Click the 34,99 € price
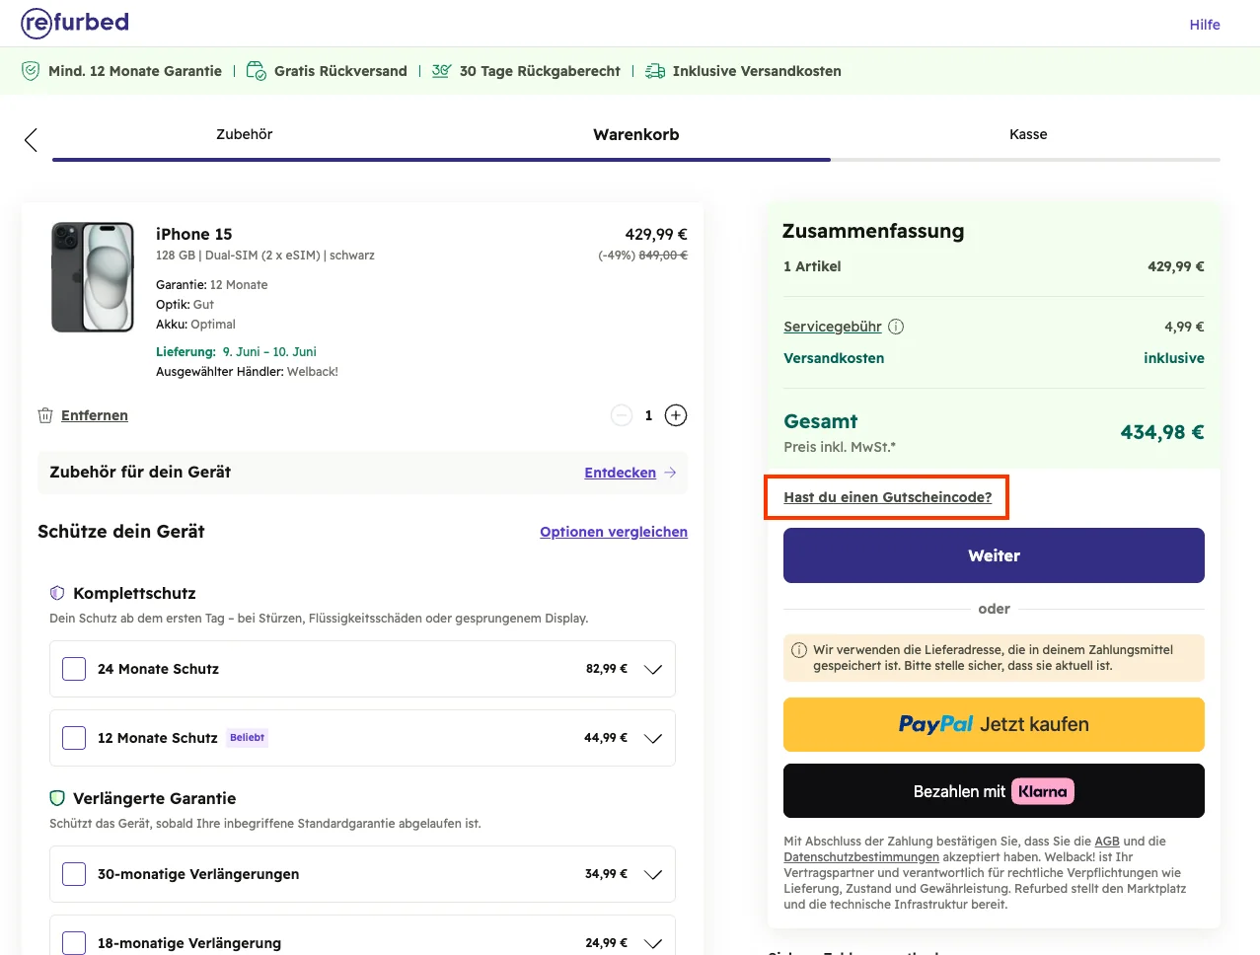 tap(606, 874)
